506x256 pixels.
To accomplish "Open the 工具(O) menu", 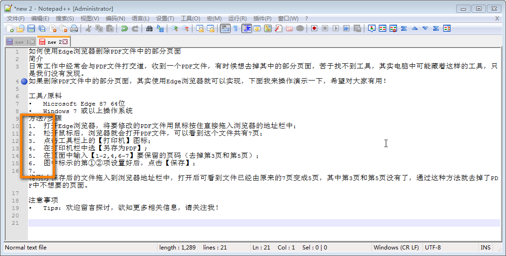I will pos(190,18).
